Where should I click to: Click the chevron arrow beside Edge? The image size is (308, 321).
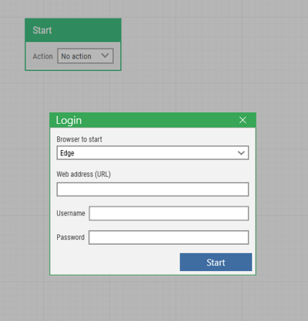point(241,153)
